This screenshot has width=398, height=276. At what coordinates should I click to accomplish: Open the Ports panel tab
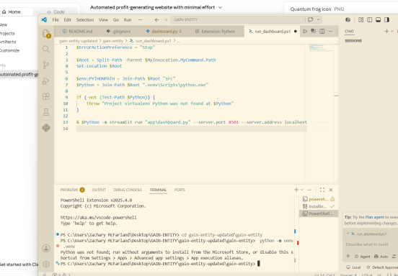[180, 190]
